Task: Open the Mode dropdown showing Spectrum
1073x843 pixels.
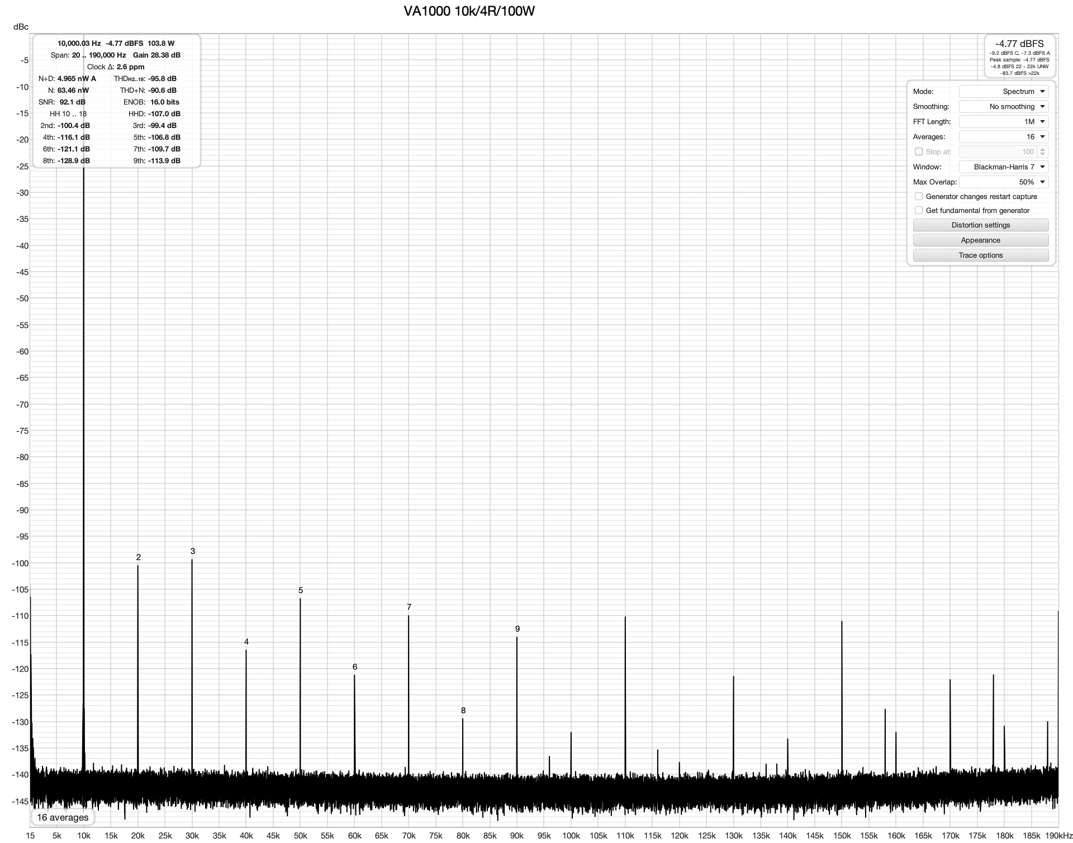Action: [x=1003, y=92]
